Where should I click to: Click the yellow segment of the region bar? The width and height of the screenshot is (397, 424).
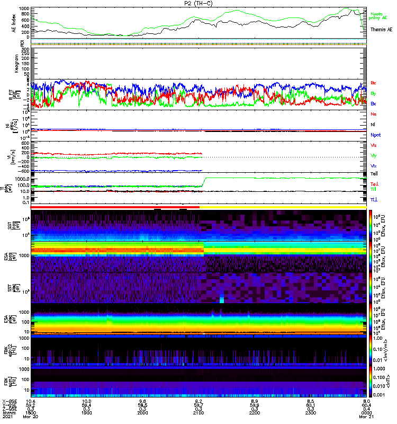(283, 207)
